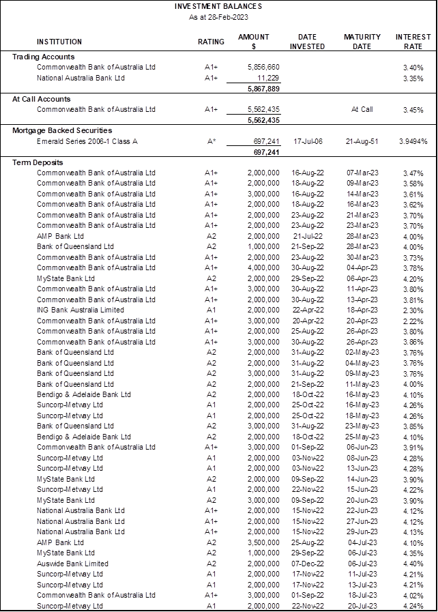438x612 pixels.
Task: Select the 16-Mar-23 maturity date
Action: (x=362, y=205)
